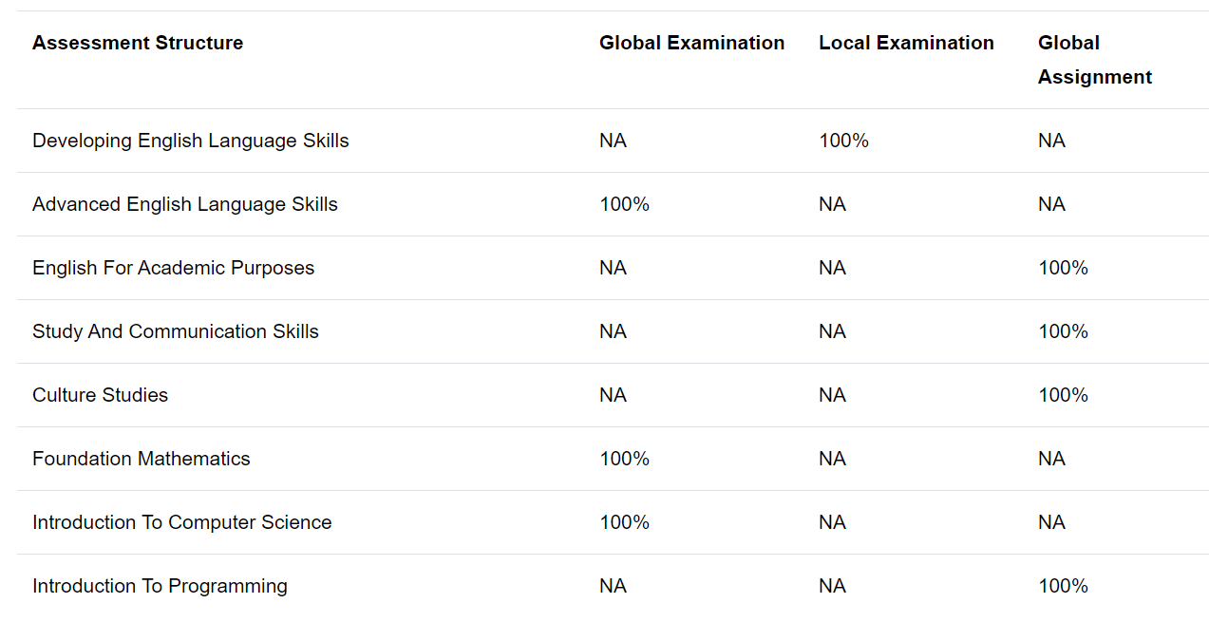Select 100% Global Assignment for Culture Studies
This screenshot has width=1209, height=641.
coord(1063,395)
